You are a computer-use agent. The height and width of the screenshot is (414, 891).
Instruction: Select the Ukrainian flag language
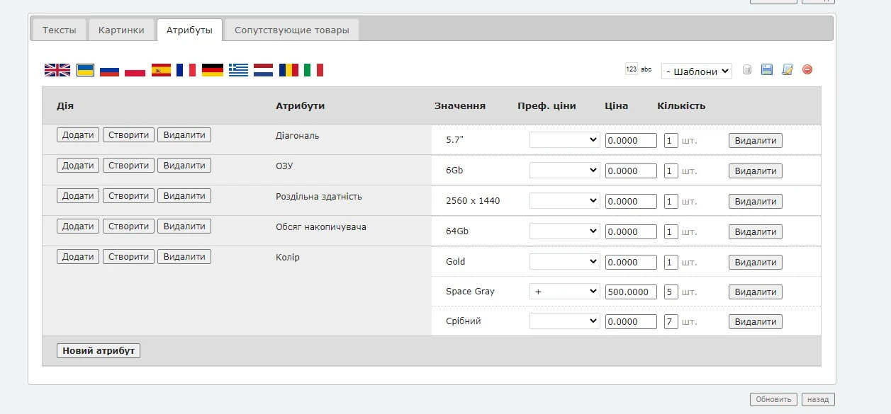click(x=85, y=70)
